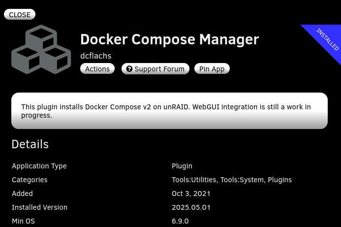Click the question mark icon on Support Forum
The image size is (341, 227).
[129, 69]
